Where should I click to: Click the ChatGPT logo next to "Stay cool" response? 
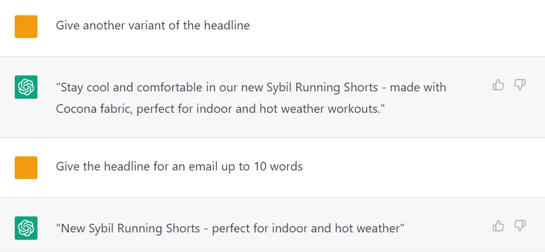[26, 87]
